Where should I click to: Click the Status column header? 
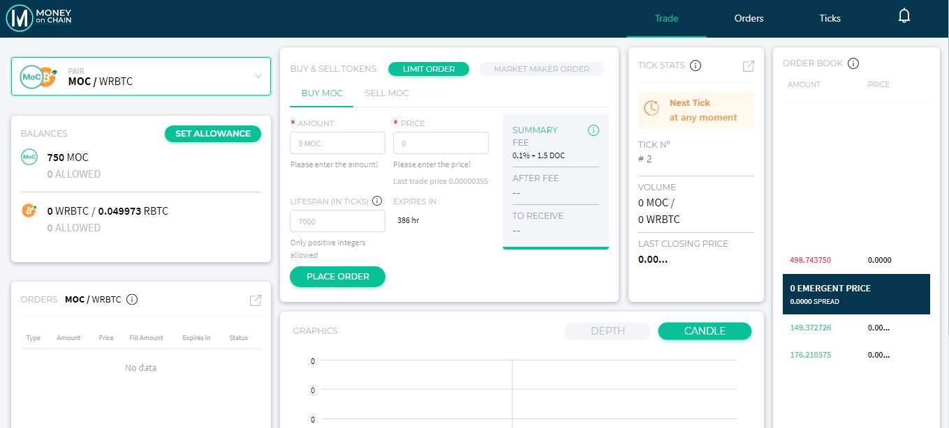tap(238, 338)
